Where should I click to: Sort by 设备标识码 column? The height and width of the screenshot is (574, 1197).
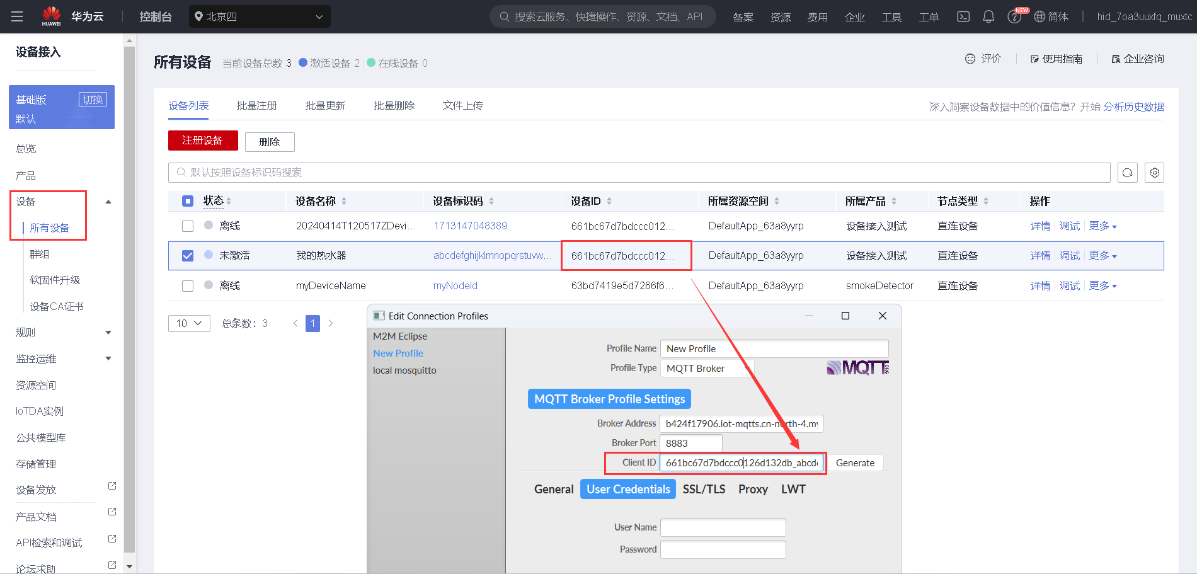coord(491,201)
